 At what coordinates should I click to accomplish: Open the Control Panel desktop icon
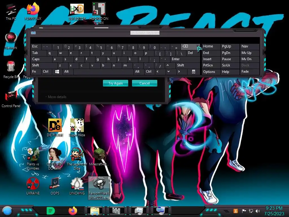tap(11, 99)
